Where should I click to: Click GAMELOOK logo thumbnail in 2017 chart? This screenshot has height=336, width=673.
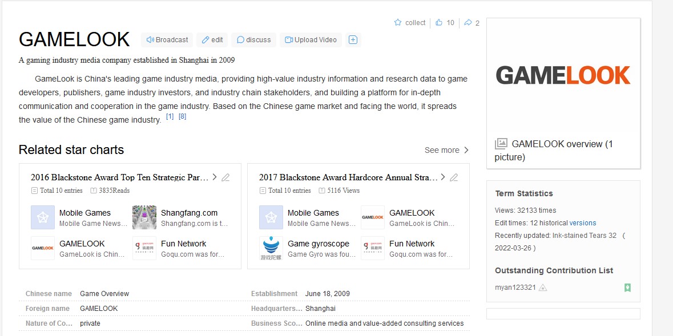click(373, 217)
